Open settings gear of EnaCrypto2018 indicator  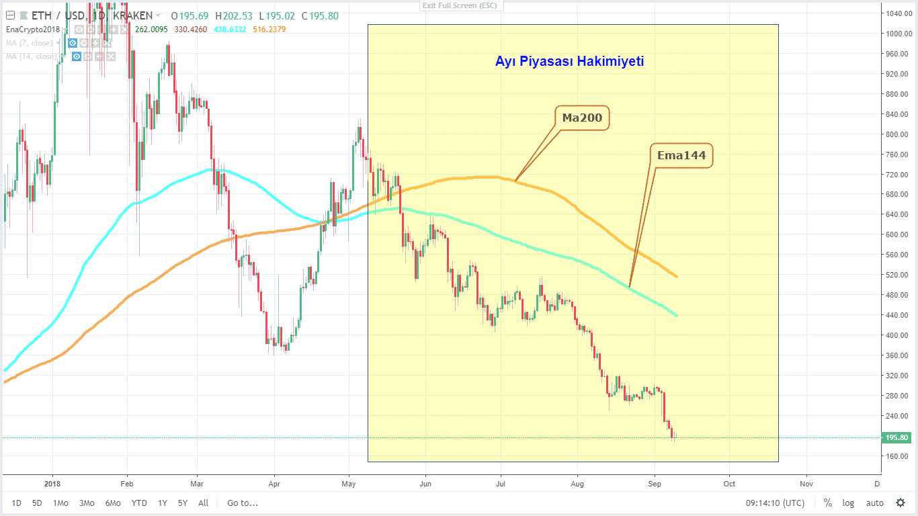[90, 30]
